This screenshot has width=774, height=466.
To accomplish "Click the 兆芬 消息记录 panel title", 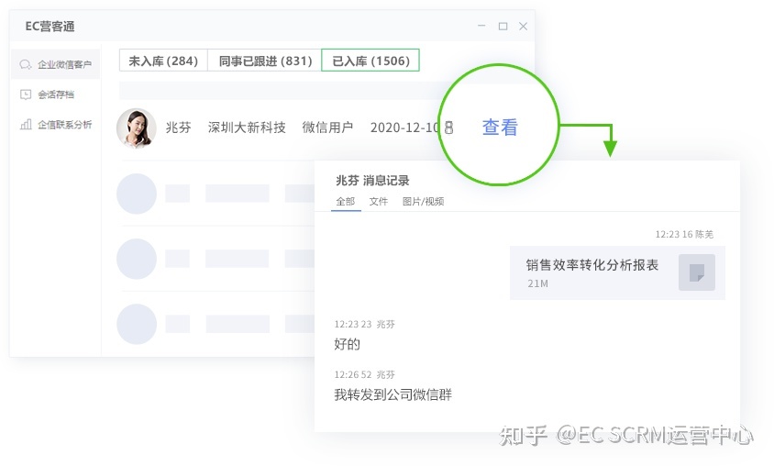I will [x=372, y=180].
